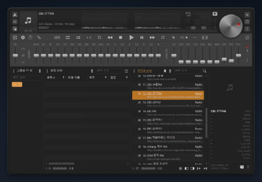Click the filter icon of the third table column

click(105, 78)
